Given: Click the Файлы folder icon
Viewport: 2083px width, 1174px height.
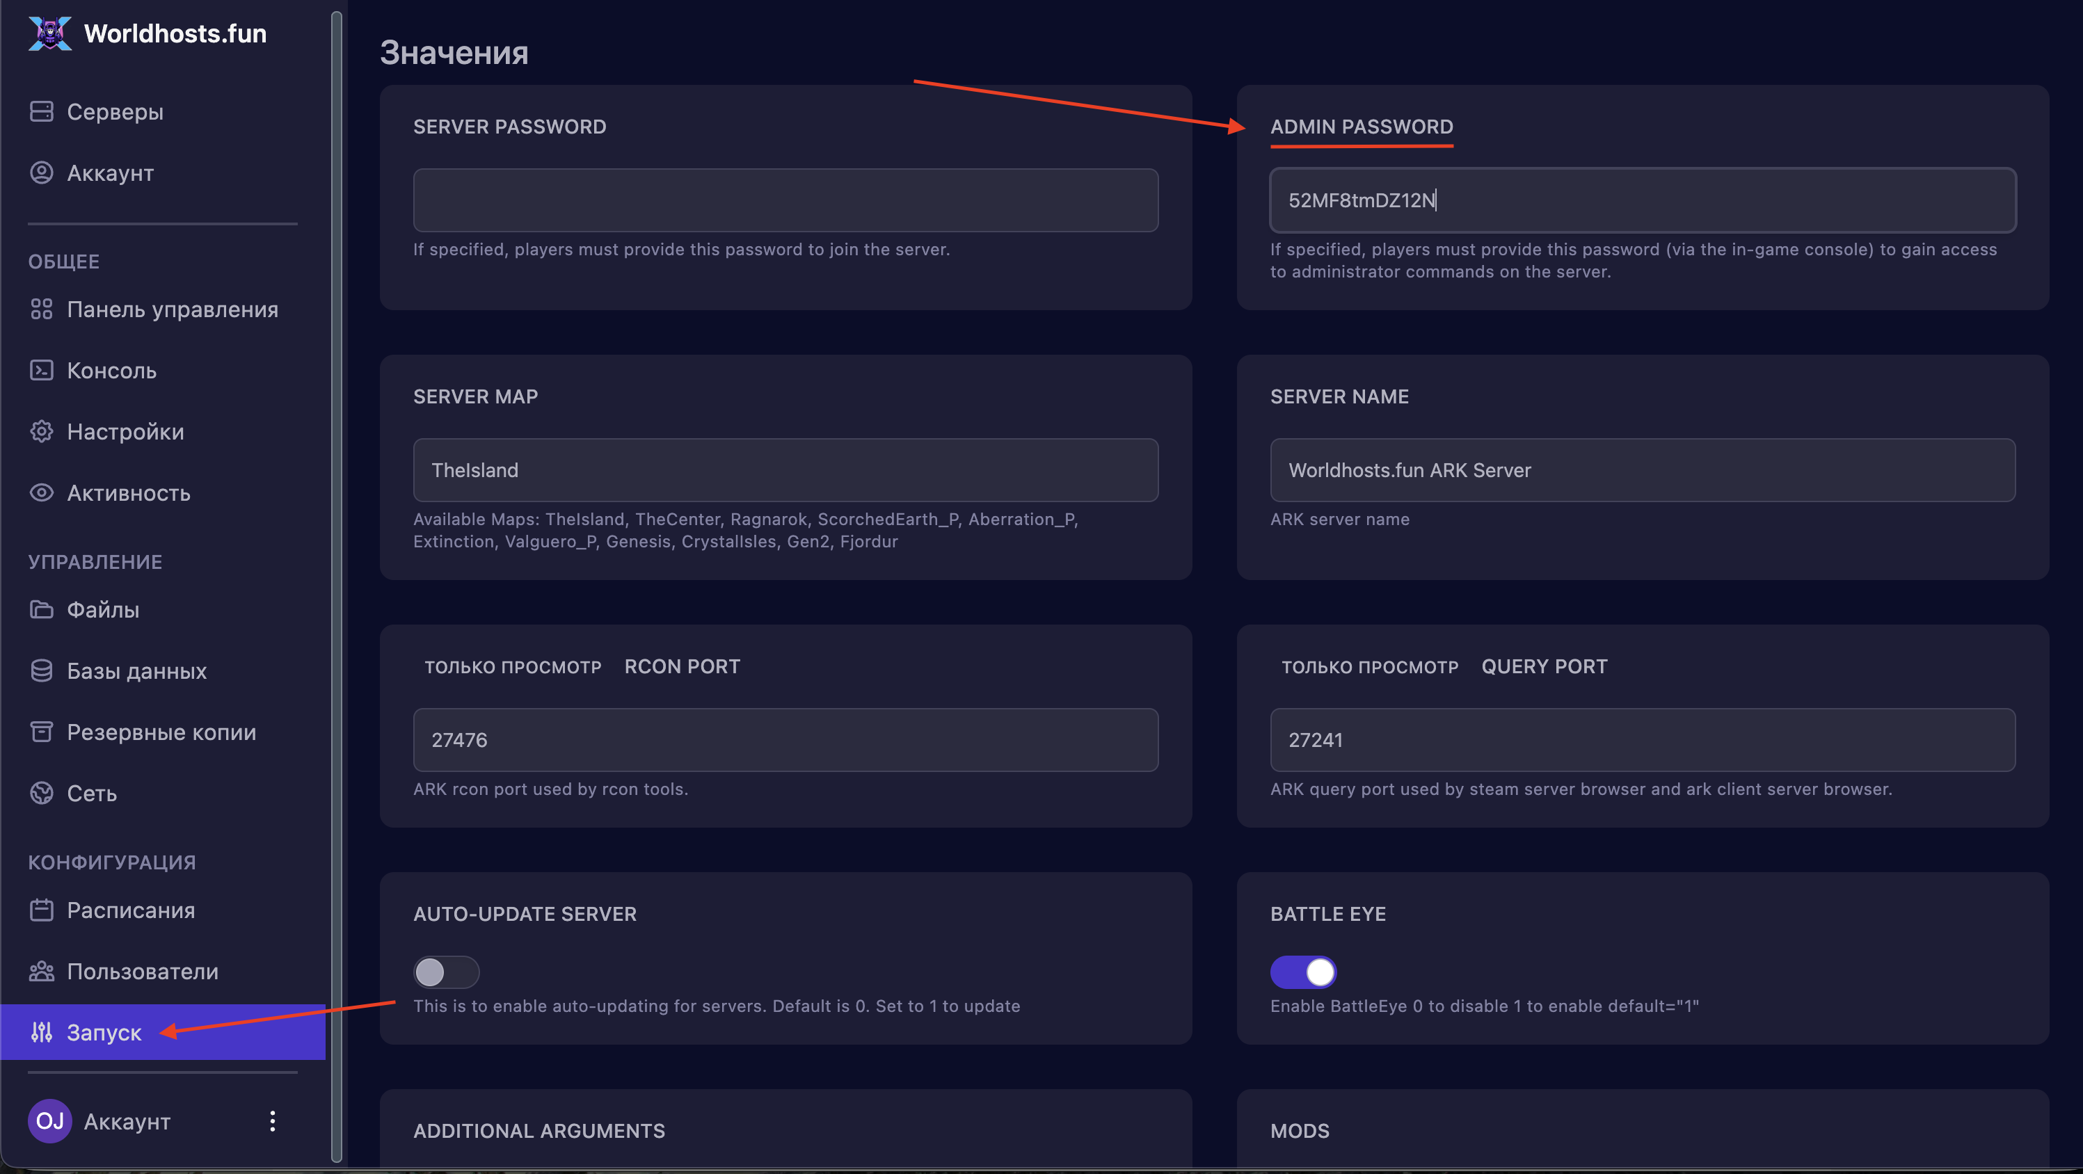Looking at the screenshot, I should pos(41,610).
